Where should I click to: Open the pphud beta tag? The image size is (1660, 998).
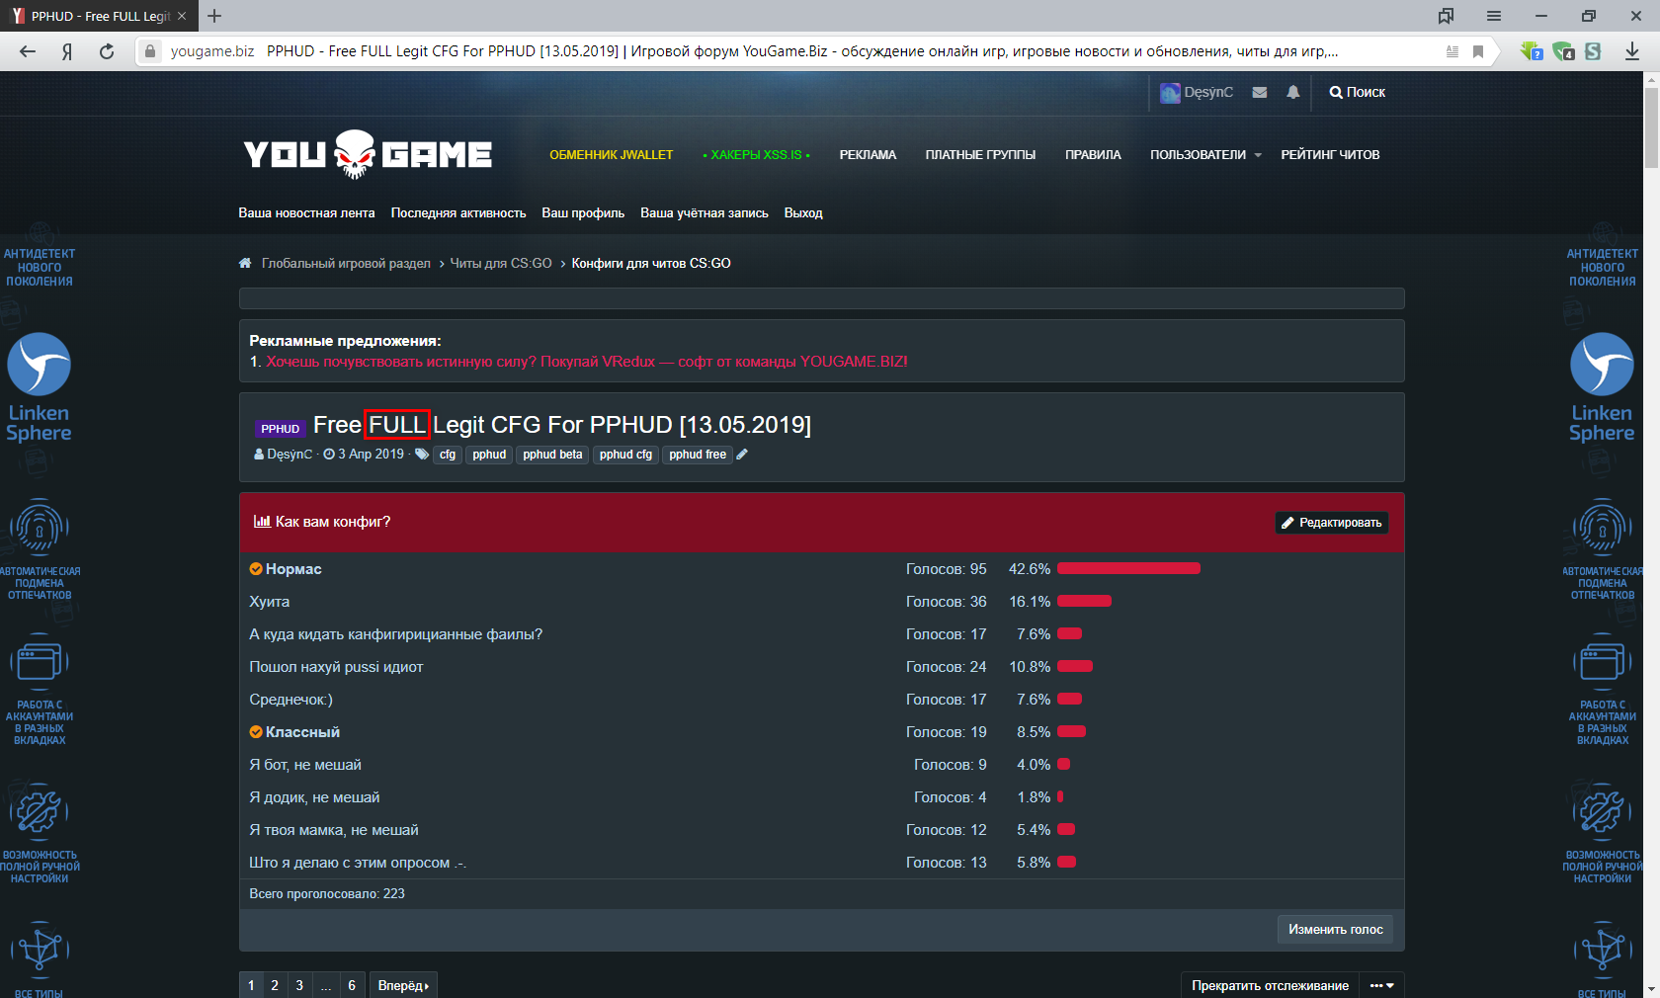pos(552,455)
